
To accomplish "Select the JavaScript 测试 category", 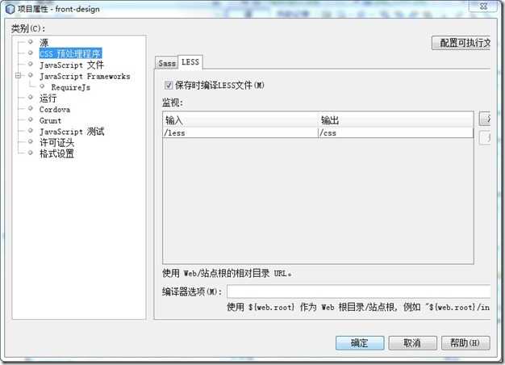I will coord(72,132).
